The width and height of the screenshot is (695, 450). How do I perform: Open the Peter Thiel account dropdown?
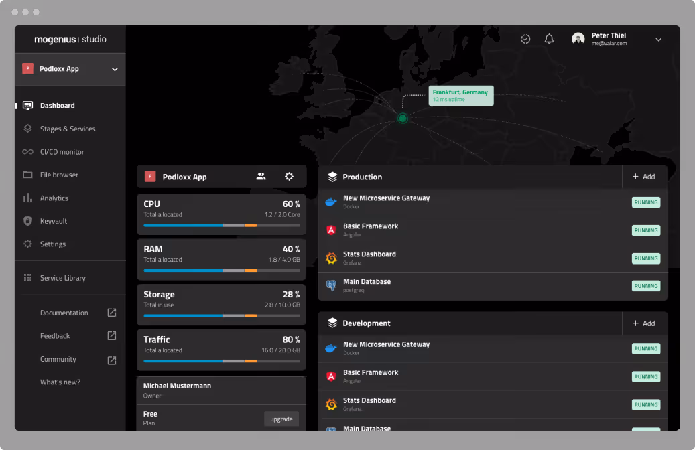[x=658, y=39]
